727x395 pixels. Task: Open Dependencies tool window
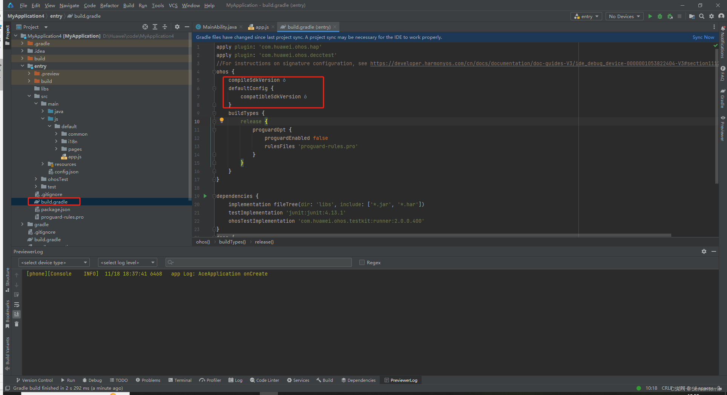[358, 380]
